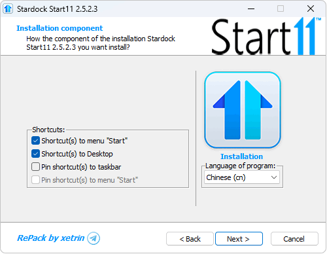Click the Start11 app icon in title bar

click(x=8, y=9)
